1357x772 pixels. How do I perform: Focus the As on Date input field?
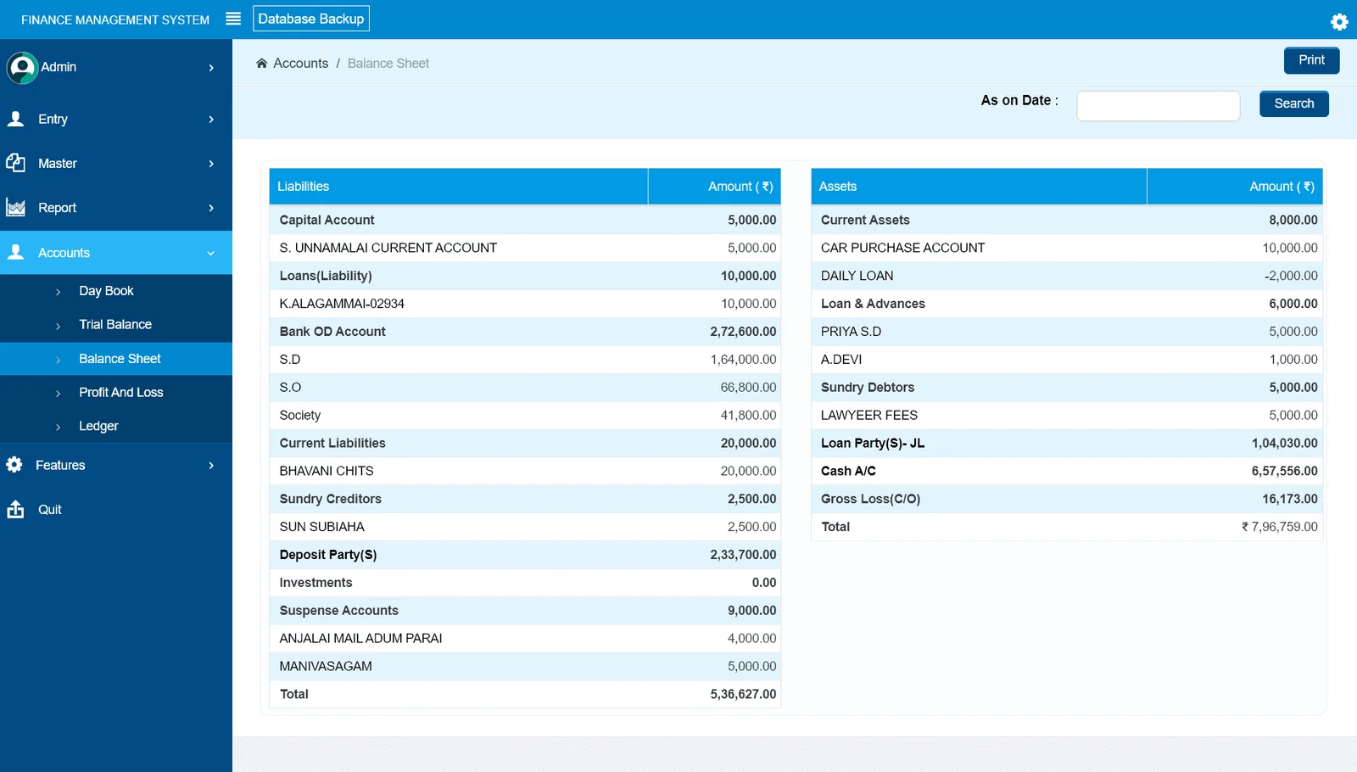click(1158, 106)
